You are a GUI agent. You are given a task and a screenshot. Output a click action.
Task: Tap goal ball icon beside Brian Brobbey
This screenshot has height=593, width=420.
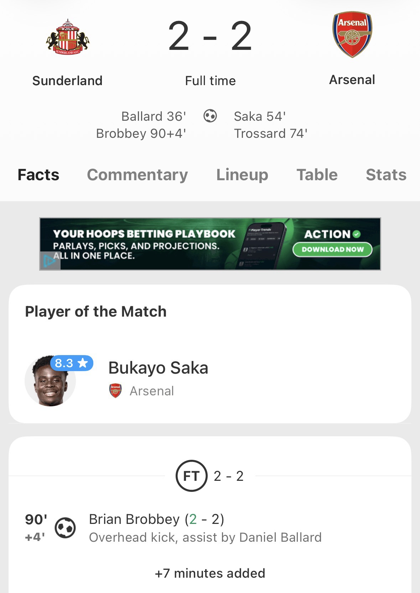coord(65,528)
